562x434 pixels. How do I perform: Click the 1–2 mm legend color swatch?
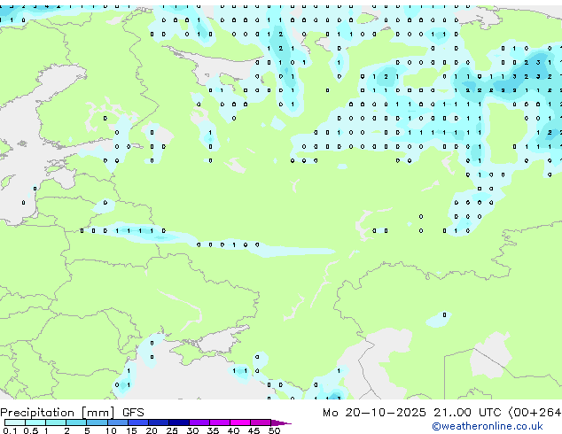56,422
